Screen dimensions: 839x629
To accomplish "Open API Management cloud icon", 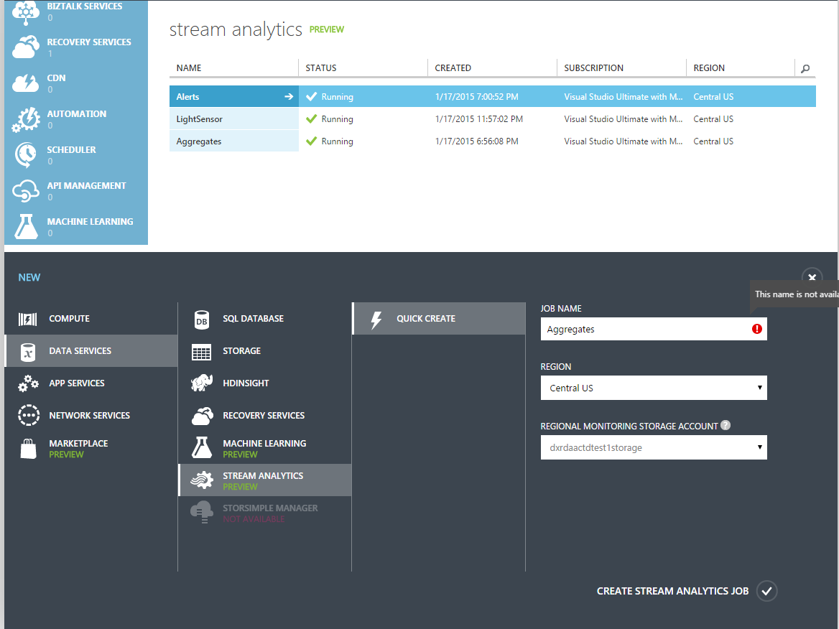I will [x=26, y=191].
